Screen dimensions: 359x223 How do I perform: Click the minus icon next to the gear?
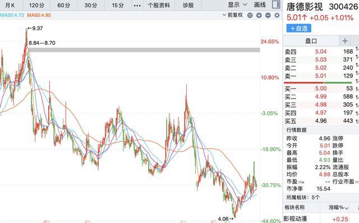[x=268, y=15]
